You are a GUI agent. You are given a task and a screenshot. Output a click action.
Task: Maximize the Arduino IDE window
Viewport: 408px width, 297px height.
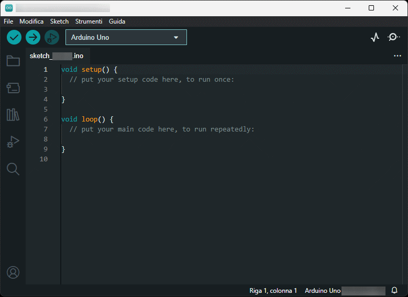pyautogui.click(x=371, y=8)
